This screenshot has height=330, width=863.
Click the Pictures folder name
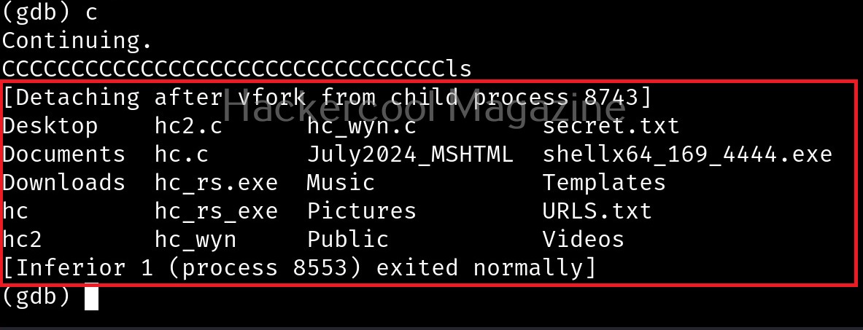coord(361,211)
